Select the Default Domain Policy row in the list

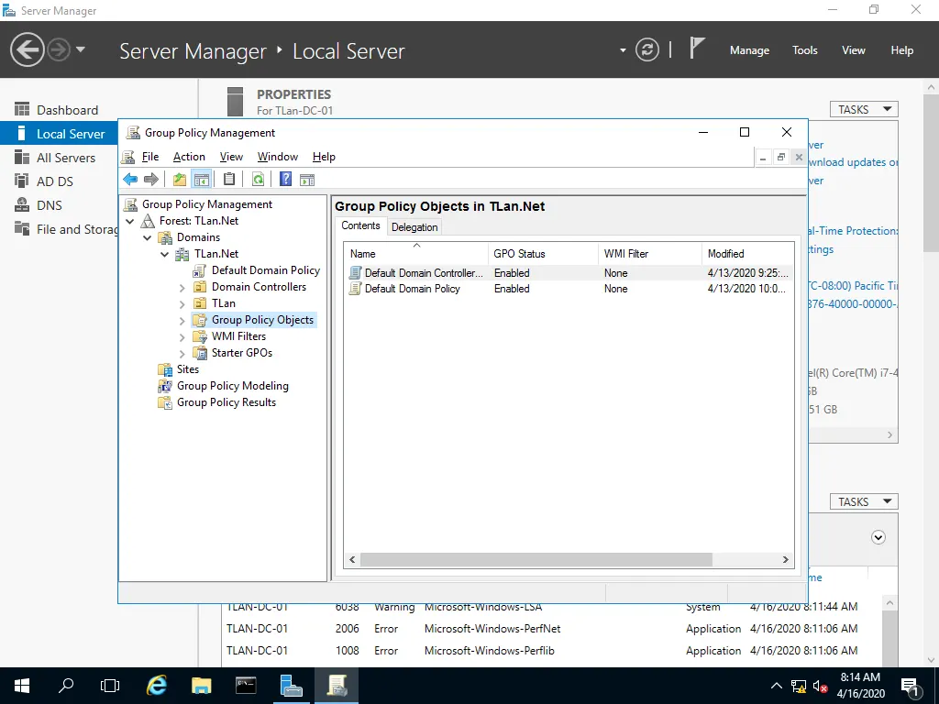(569, 289)
